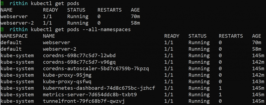Click the STATUS header in the first table
Viewport: 266px width, 105px height.
76,10
